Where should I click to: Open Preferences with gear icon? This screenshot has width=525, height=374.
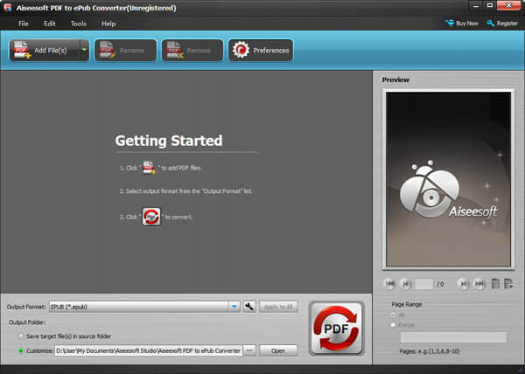tap(261, 51)
